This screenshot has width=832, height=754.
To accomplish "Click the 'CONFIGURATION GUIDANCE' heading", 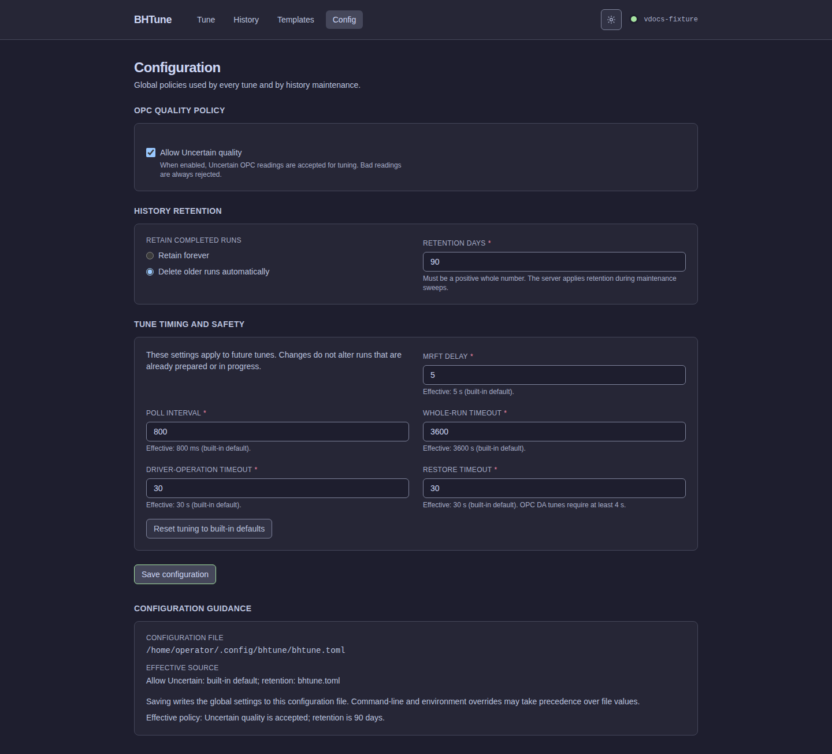I will pyautogui.click(x=193, y=608).
